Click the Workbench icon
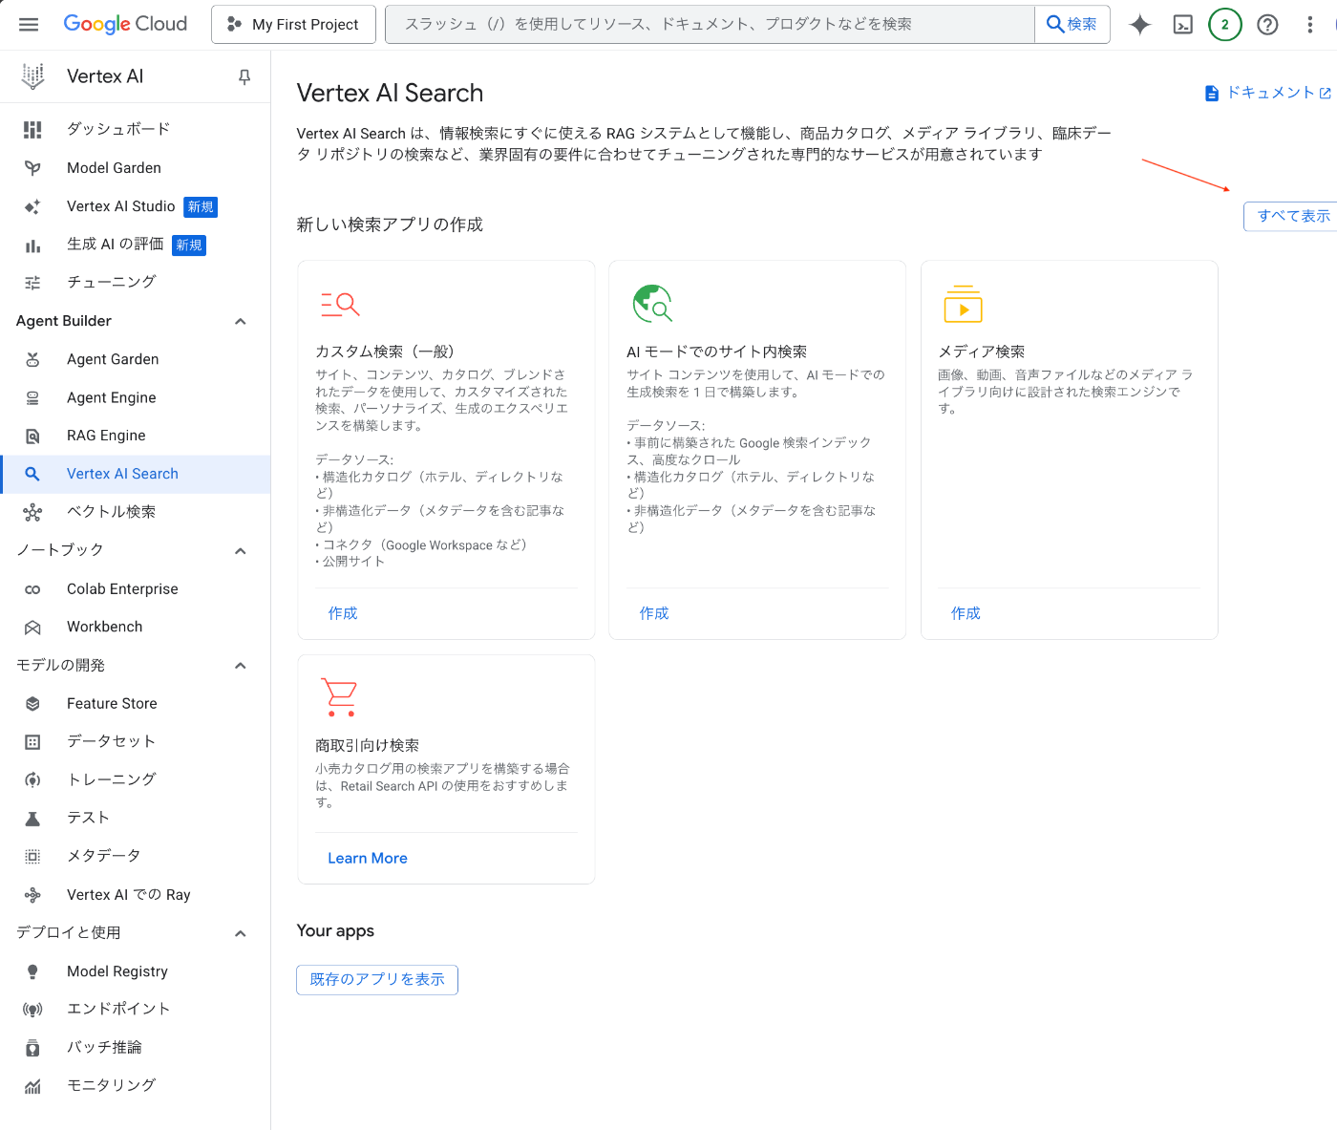 32,628
